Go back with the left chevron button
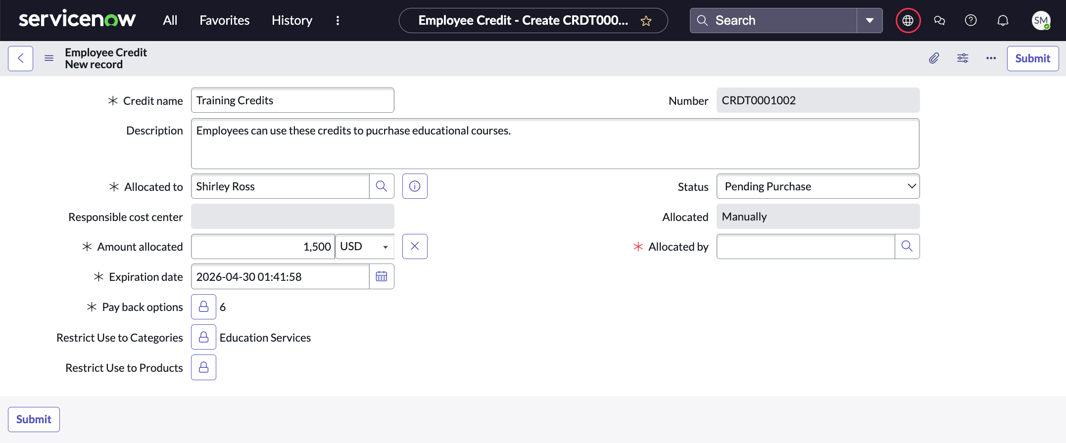 coord(20,58)
